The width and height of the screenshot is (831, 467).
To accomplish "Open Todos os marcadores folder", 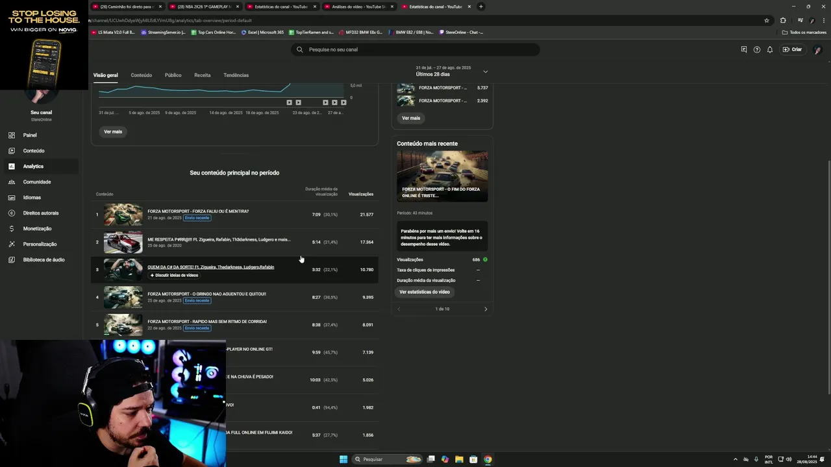I will (804, 32).
